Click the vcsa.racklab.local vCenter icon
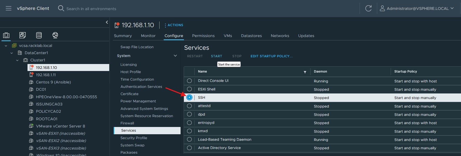461x156 pixels. click(x=14, y=45)
